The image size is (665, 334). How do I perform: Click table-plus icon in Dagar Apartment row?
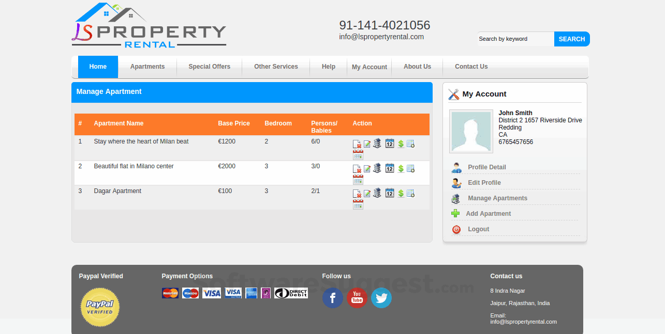tap(410, 194)
